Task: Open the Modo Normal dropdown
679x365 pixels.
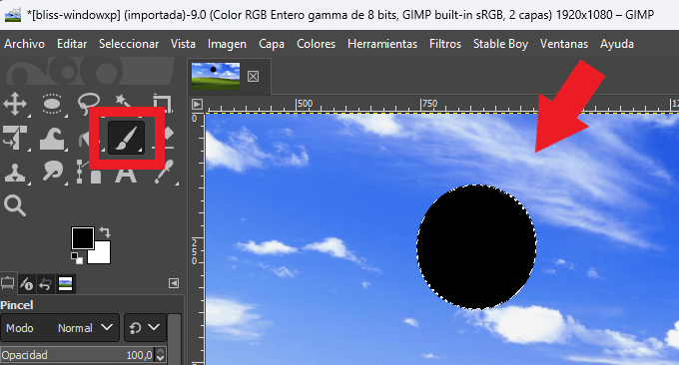Action: pos(60,328)
